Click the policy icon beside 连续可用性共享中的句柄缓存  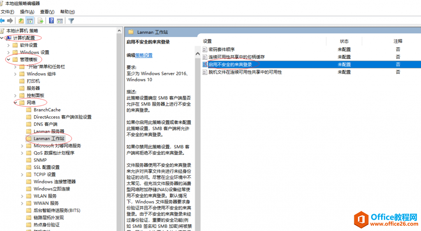click(205, 57)
